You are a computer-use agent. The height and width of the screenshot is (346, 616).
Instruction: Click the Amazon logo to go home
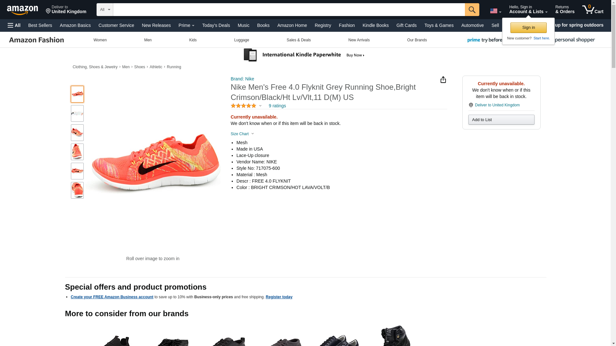[x=22, y=10]
